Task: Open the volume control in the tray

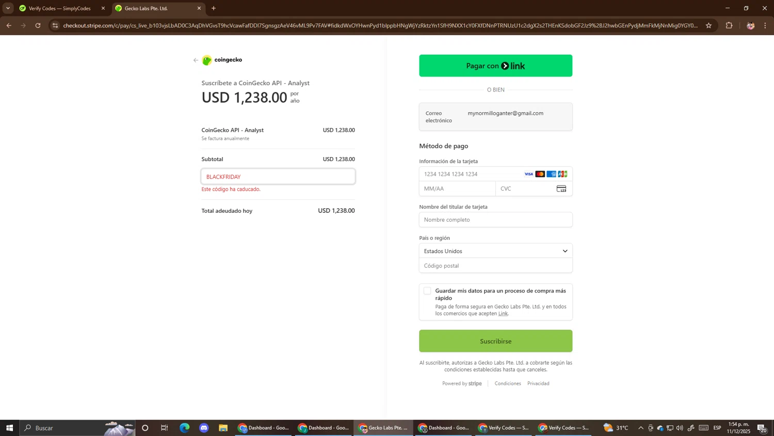Action: pos(680,428)
